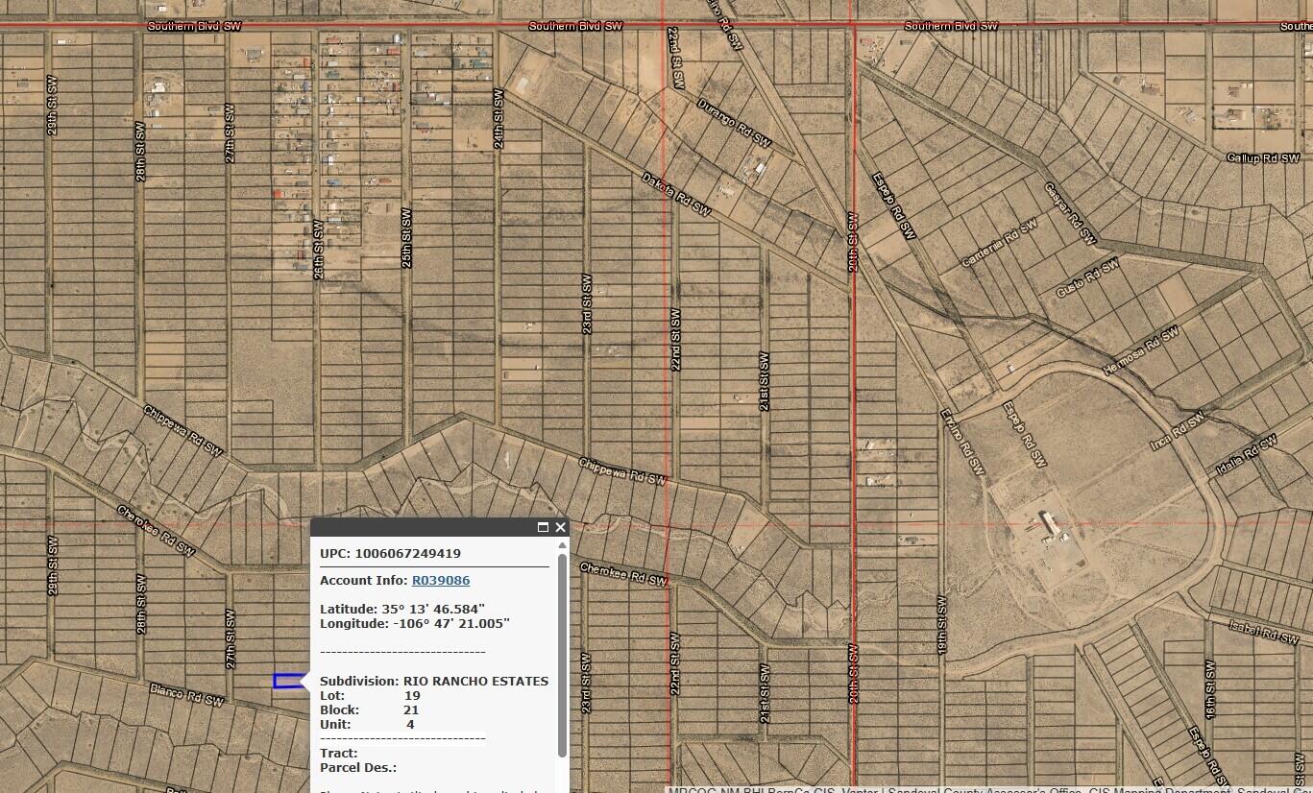Click the Blanco Rd SW map label
The width and height of the screenshot is (1313, 793).
[x=186, y=695]
